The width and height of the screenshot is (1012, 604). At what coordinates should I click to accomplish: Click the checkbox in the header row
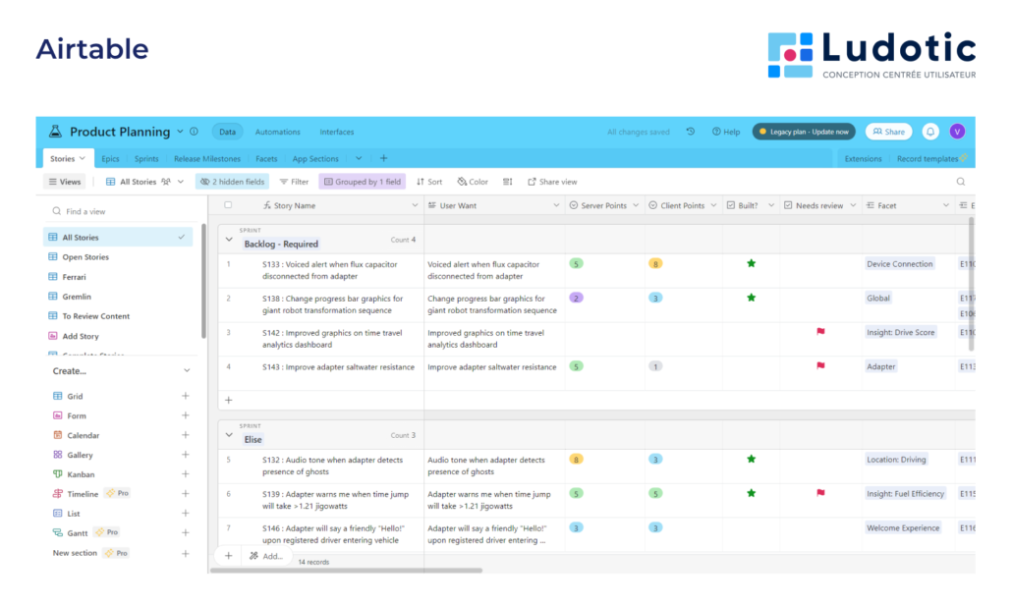[x=228, y=204]
